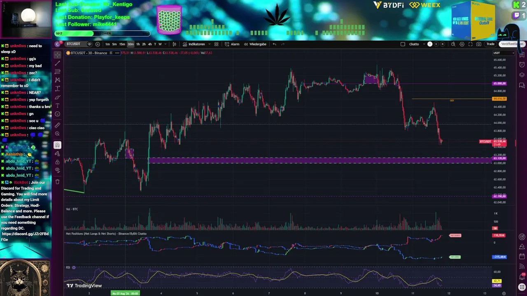Switch to the 1m timeframe

pos(107,44)
